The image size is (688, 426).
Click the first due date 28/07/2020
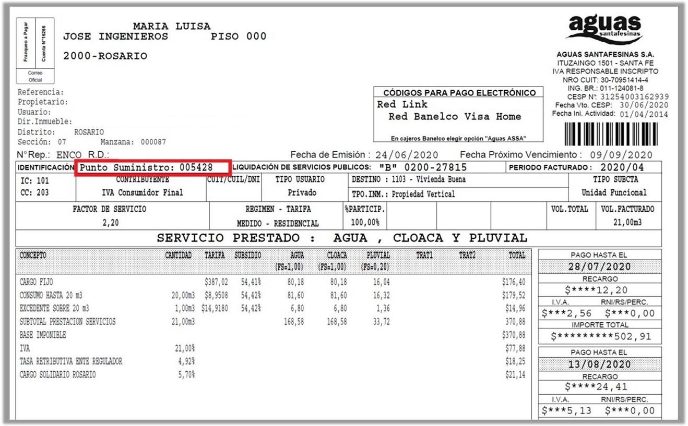[599, 266]
